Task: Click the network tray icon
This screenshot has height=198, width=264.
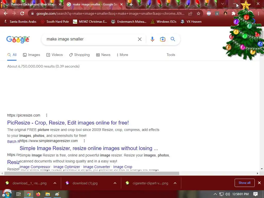Action: [221, 194]
